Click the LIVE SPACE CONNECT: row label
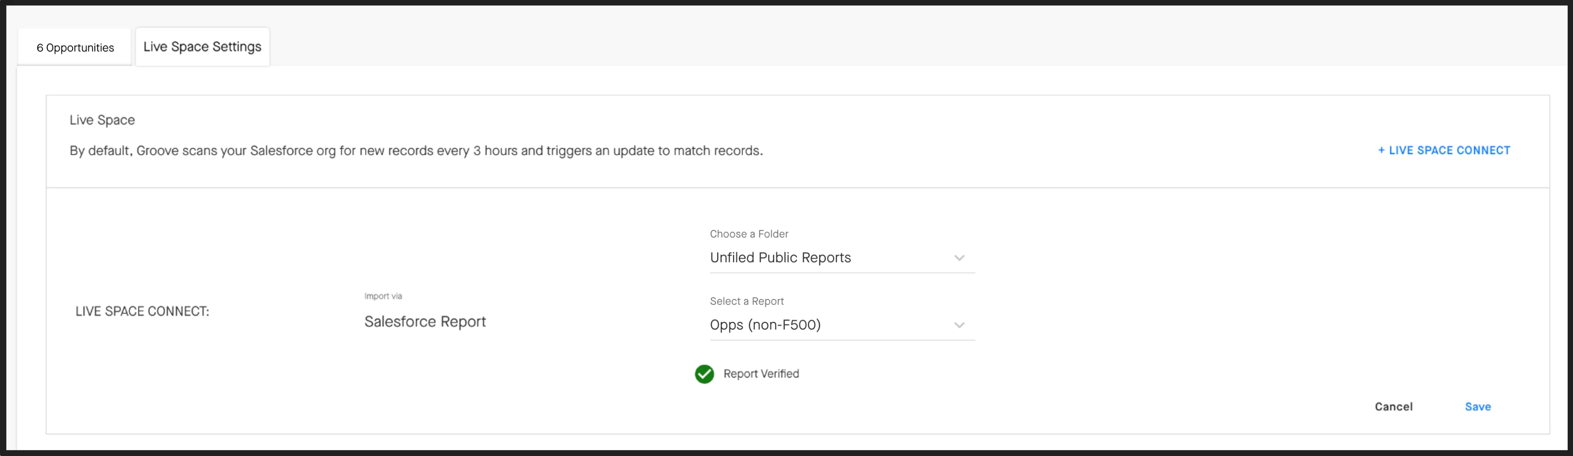This screenshot has height=456, width=1573. (142, 311)
